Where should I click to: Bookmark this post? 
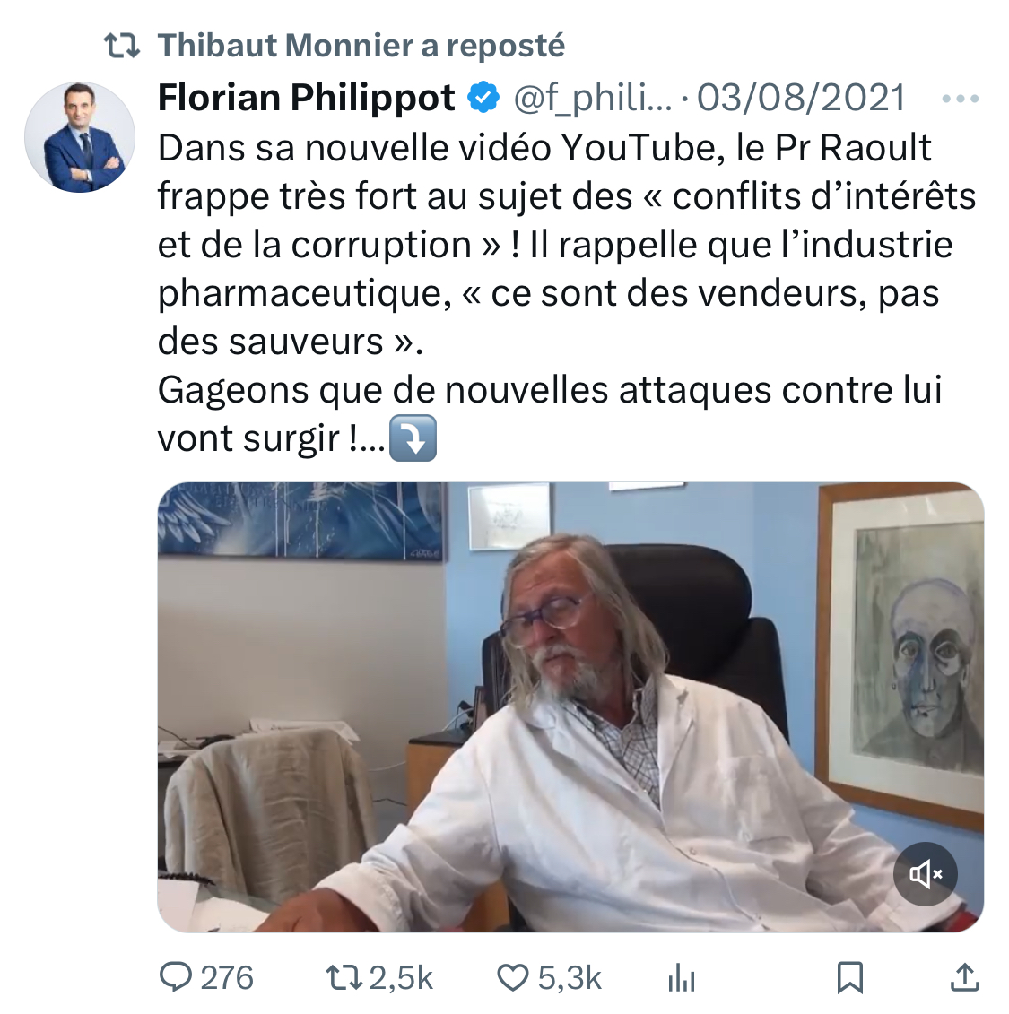[850, 977]
